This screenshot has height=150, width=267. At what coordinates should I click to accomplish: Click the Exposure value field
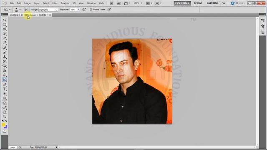(73, 10)
